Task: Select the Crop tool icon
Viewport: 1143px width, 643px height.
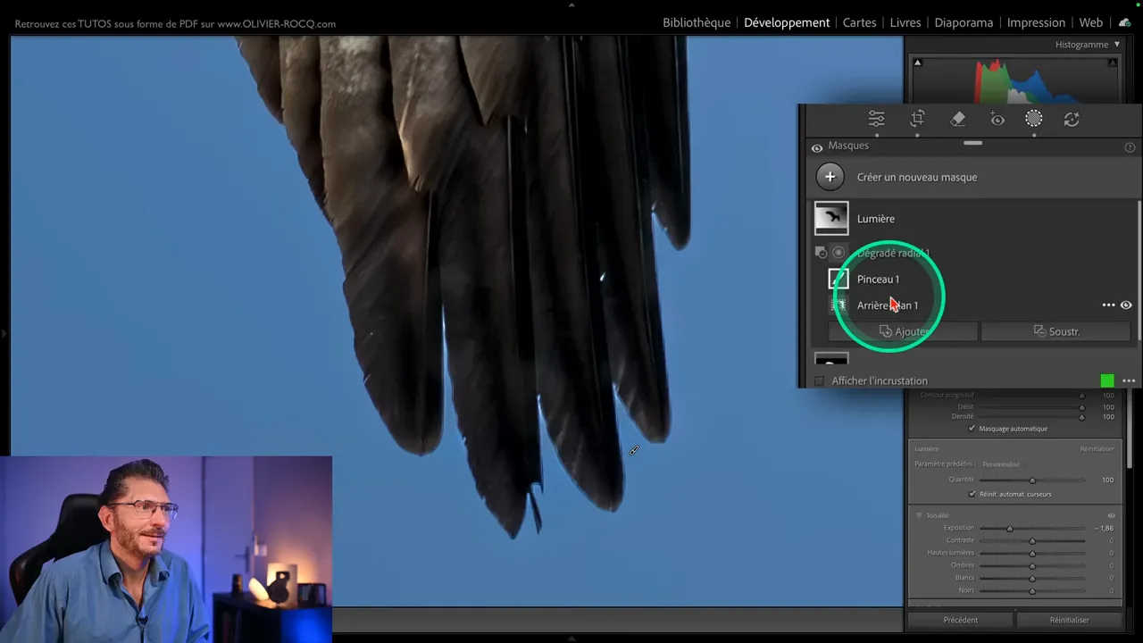Action: click(x=916, y=118)
